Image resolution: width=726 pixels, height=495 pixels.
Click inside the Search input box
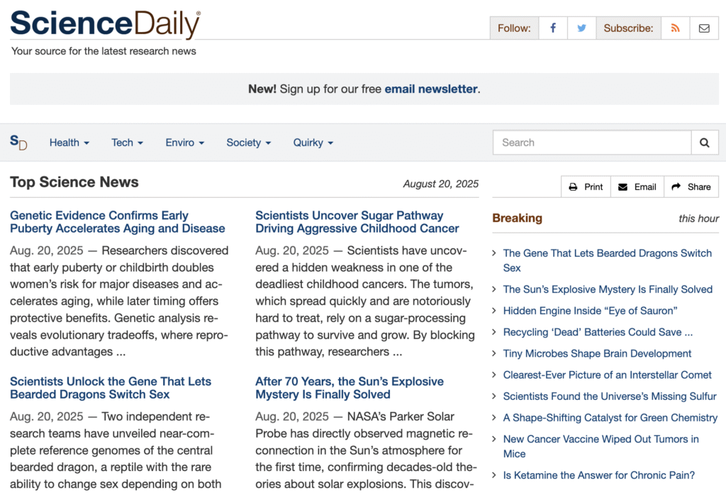(x=592, y=143)
